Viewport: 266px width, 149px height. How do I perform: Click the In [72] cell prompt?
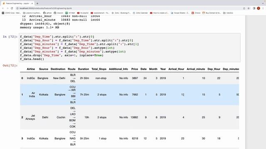pyautogui.click(x=10, y=37)
